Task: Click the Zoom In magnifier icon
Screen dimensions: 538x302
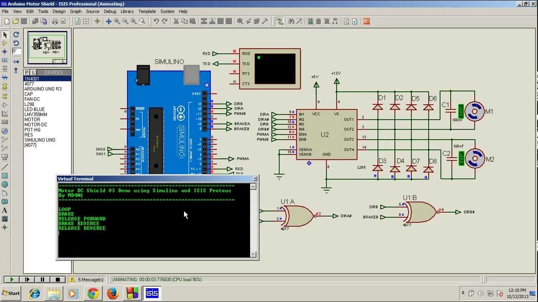Action: click(117, 21)
